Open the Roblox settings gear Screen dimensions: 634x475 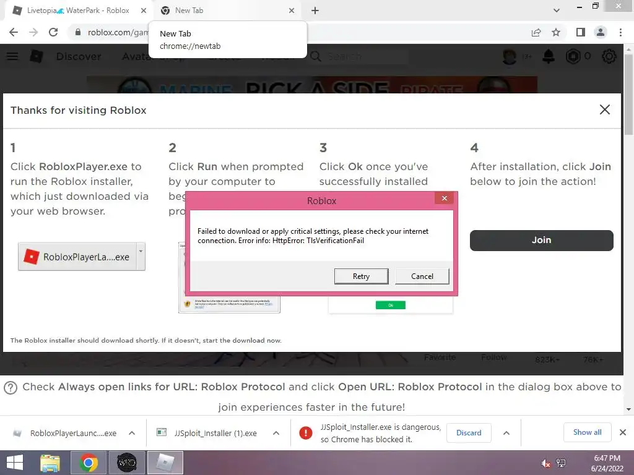point(609,56)
